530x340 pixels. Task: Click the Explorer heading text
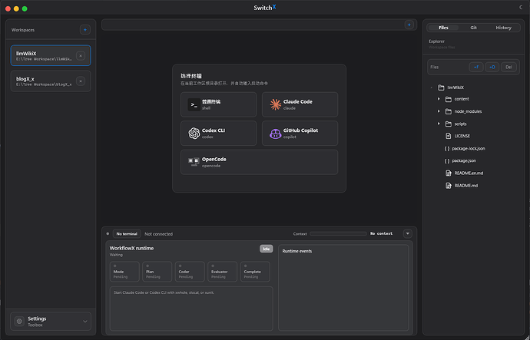click(x=437, y=41)
